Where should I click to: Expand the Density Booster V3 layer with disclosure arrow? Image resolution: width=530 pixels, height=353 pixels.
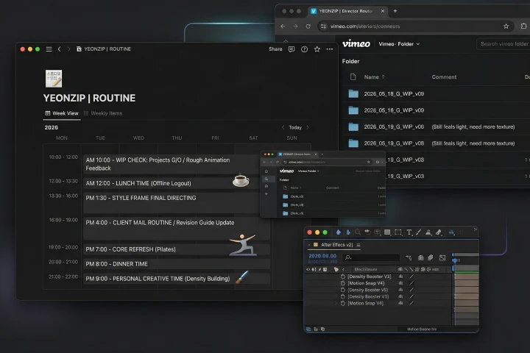coord(336,296)
